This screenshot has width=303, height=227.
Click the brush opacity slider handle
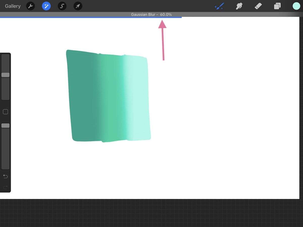click(5, 126)
